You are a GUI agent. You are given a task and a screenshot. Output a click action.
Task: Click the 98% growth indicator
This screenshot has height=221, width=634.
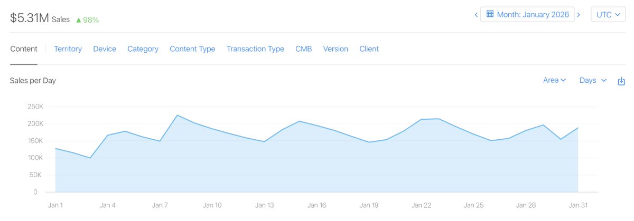[87, 20]
